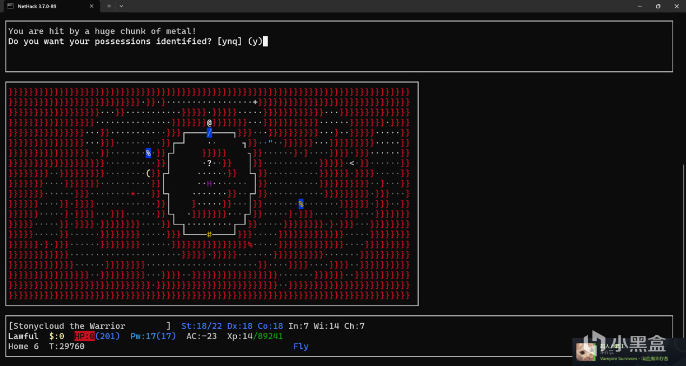Click the purple H monster
Screen dimensions: 686x366
pyautogui.click(x=209, y=184)
